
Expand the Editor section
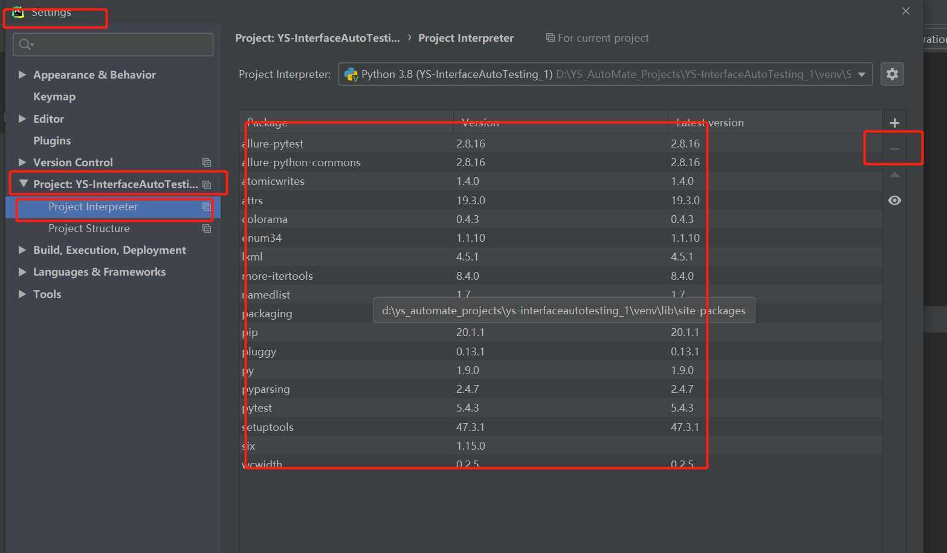[x=22, y=118]
